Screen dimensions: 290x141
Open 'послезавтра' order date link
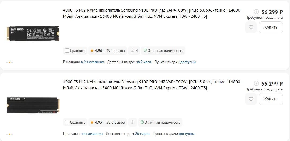pos(92,134)
